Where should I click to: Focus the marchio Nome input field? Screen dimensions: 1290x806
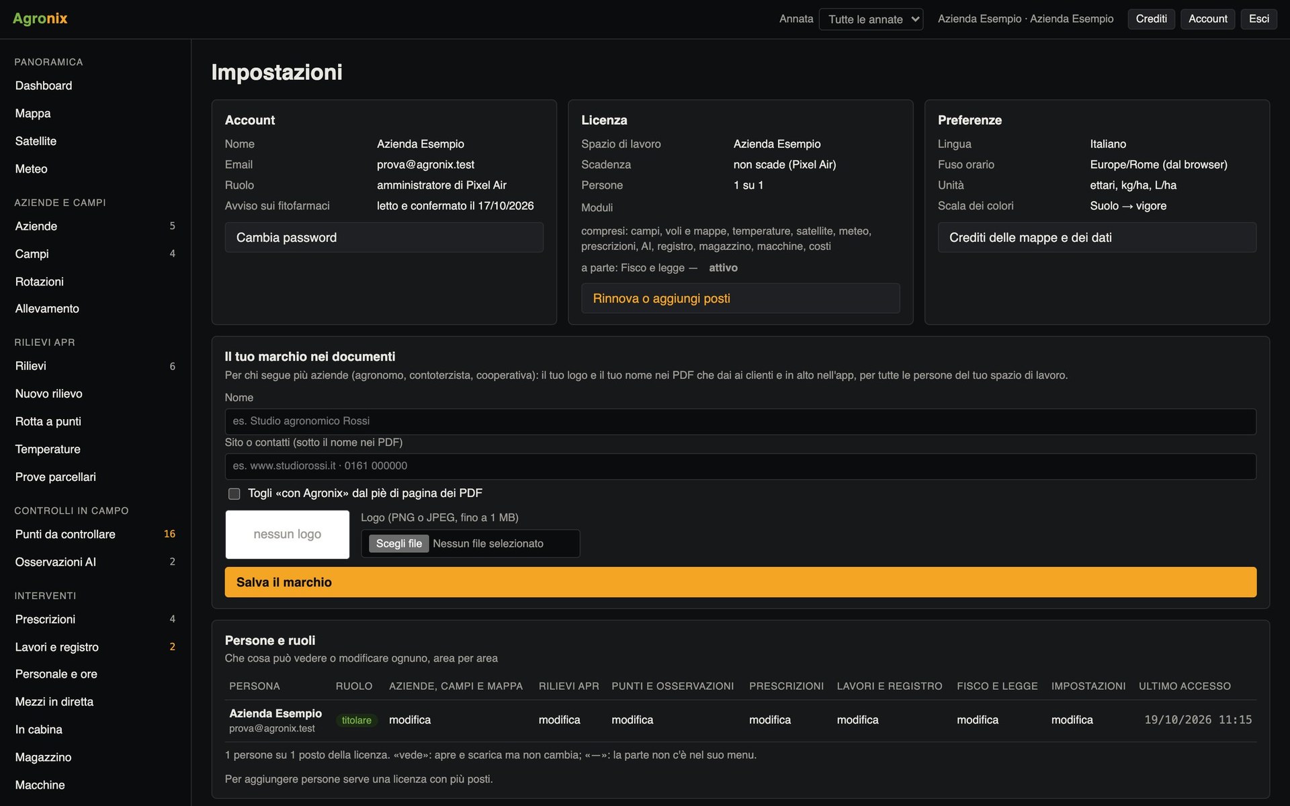point(740,421)
